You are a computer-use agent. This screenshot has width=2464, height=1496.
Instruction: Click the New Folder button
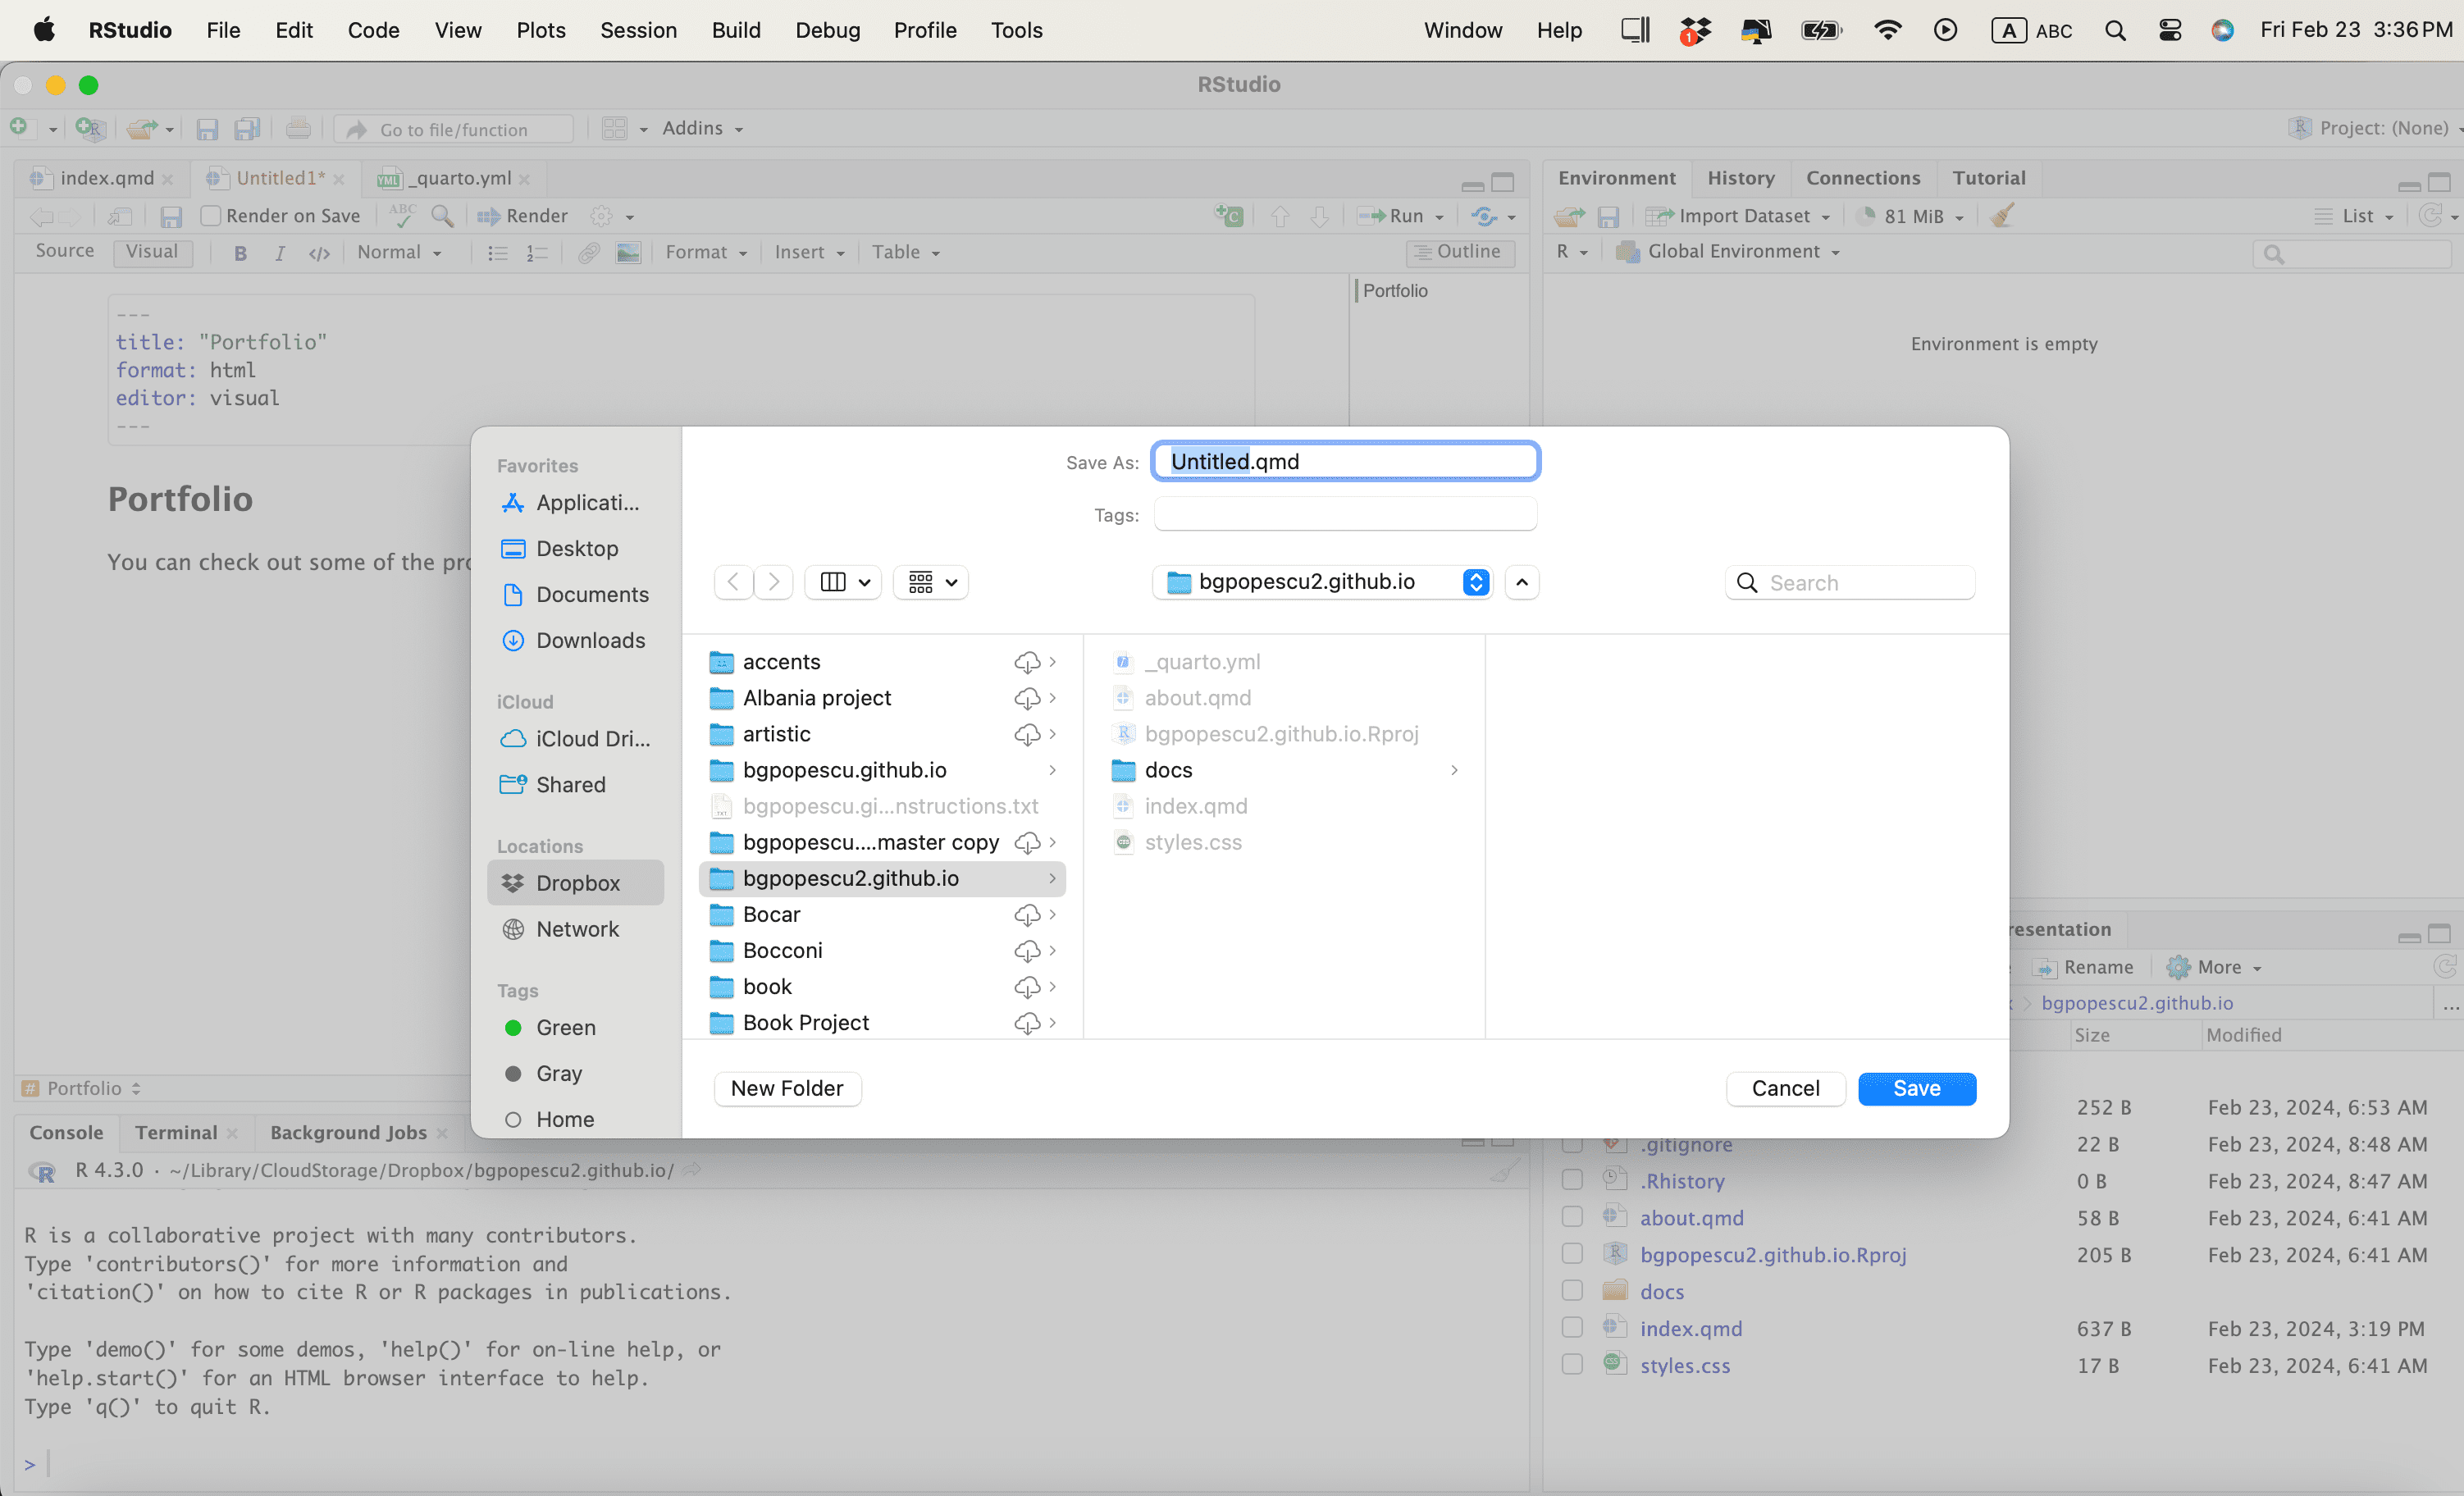787,1088
